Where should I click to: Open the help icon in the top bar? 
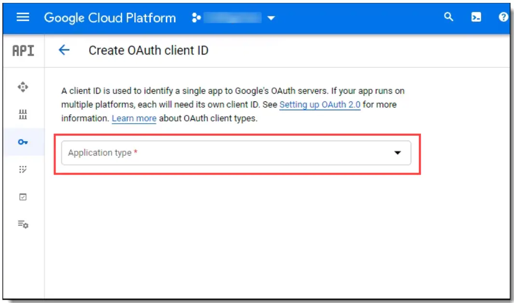coord(503,17)
